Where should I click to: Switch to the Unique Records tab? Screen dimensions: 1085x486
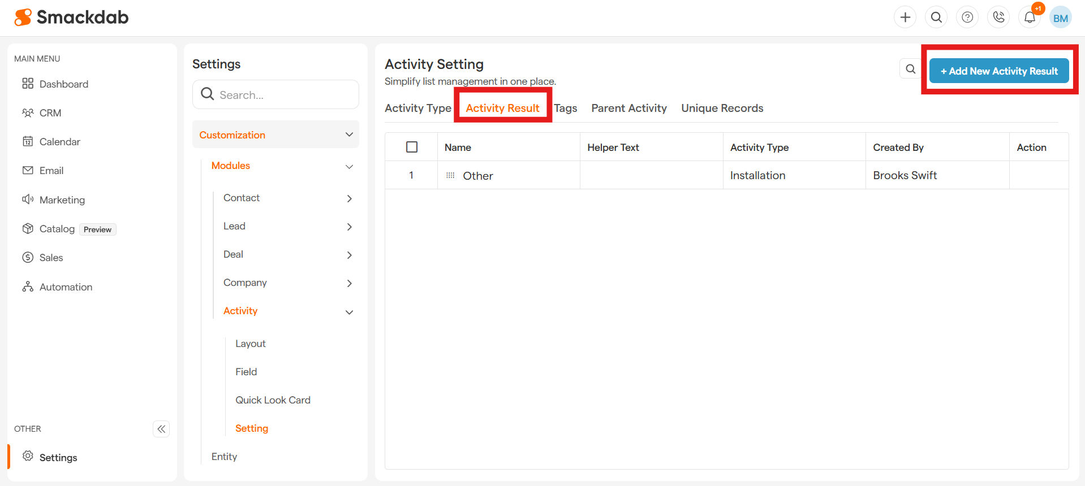pyautogui.click(x=722, y=108)
